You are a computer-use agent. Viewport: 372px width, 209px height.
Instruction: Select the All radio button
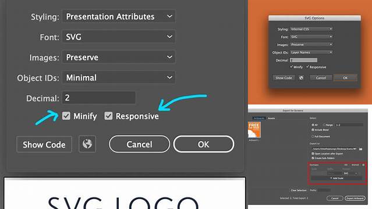(x=313, y=125)
